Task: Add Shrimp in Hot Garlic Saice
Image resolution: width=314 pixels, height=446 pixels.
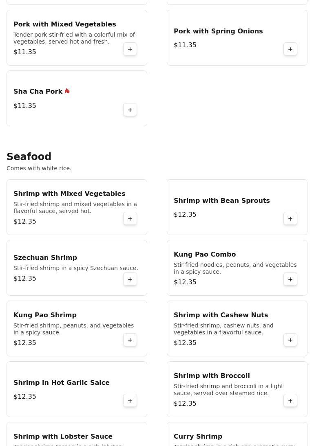Action: click(x=130, y=401)
